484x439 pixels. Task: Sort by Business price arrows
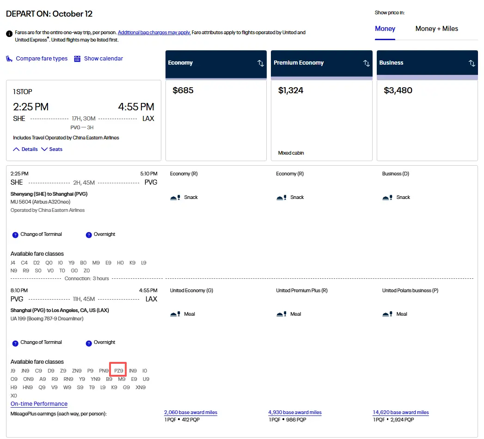point(472,63)
